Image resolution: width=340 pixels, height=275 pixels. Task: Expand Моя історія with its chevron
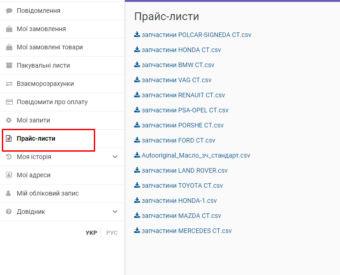pyautogui.click(x=115, y=157)
